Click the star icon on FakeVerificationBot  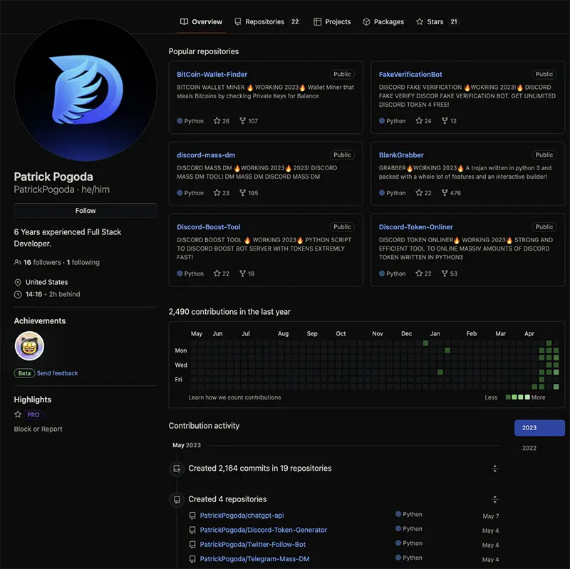419,120
